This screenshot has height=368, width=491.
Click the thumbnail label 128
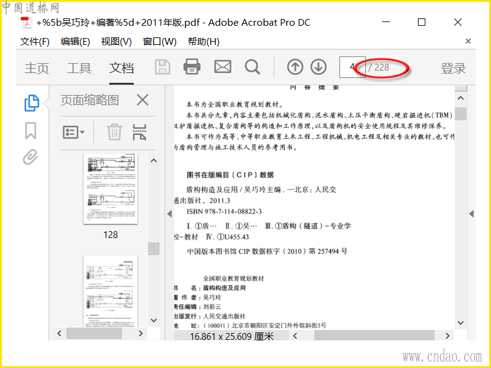pos(110,235)
